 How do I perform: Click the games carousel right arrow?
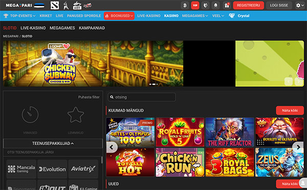click(x=298, y=147)
